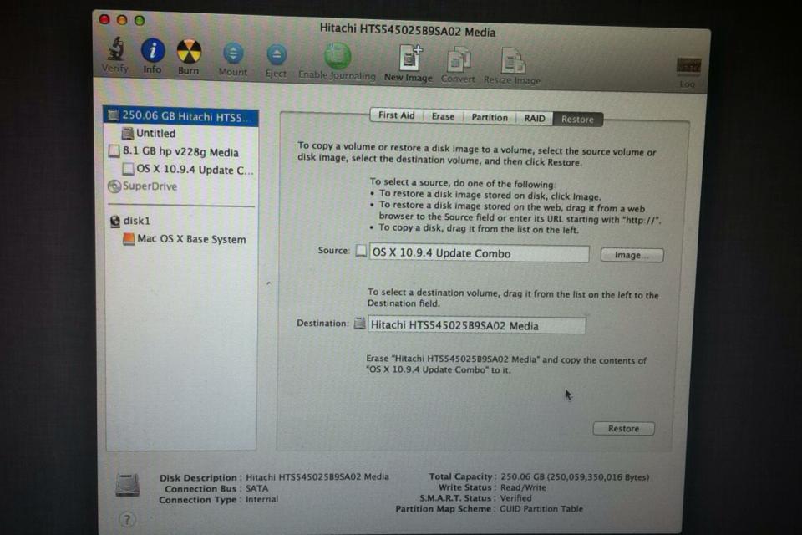This screenshot has height=535, width=802.
Task: Click the Resize Image toolbar icon
Action: [x=512, y=61]
